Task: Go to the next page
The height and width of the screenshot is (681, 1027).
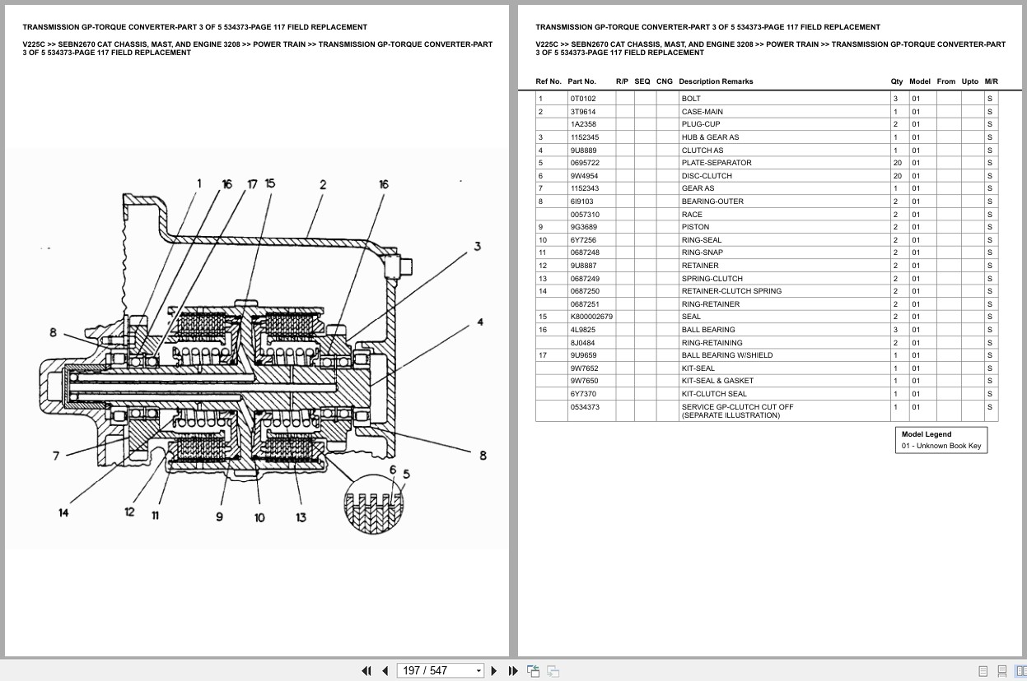Action: click(494, 671)
